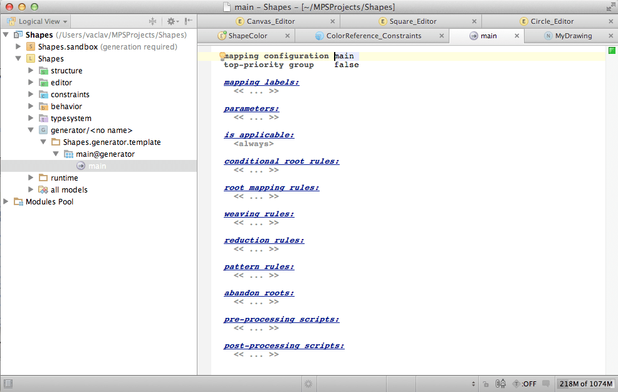Switch to the ColorReference_Constraints tab
This screenshot has height=392, width=618.
tap(374, 36)
